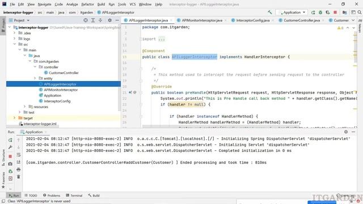
Task: Rerun Application in Run panel
Action: 10,140
